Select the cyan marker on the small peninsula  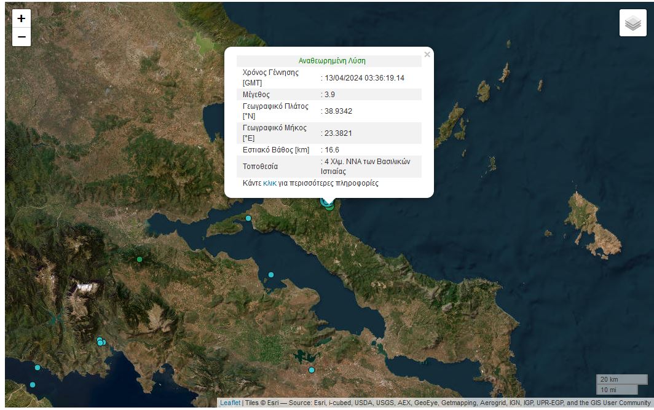(x=248, y=218)
